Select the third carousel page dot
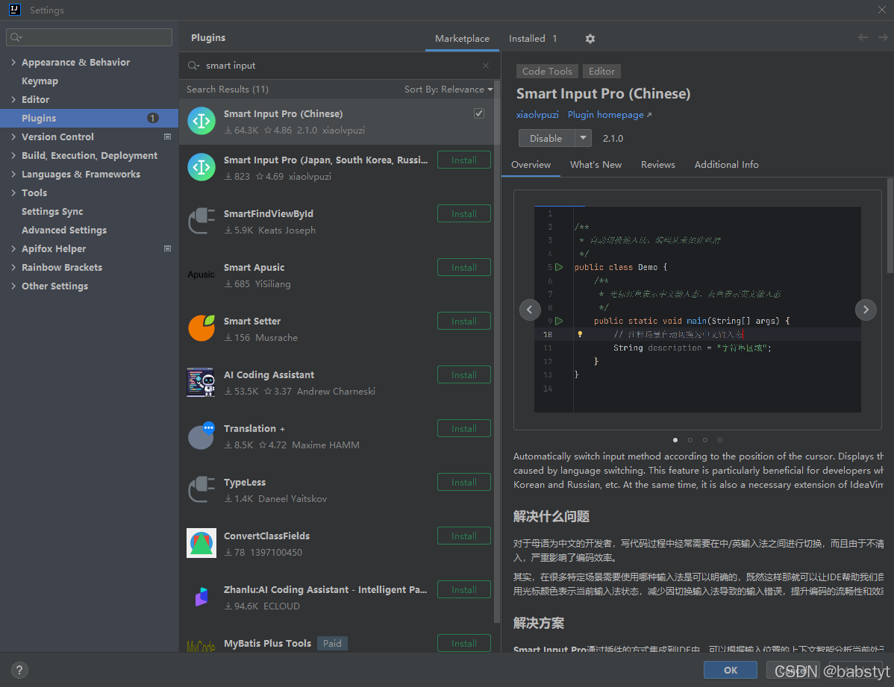The height and width of the screenshot is (687, 894). (x=704, y=440)
